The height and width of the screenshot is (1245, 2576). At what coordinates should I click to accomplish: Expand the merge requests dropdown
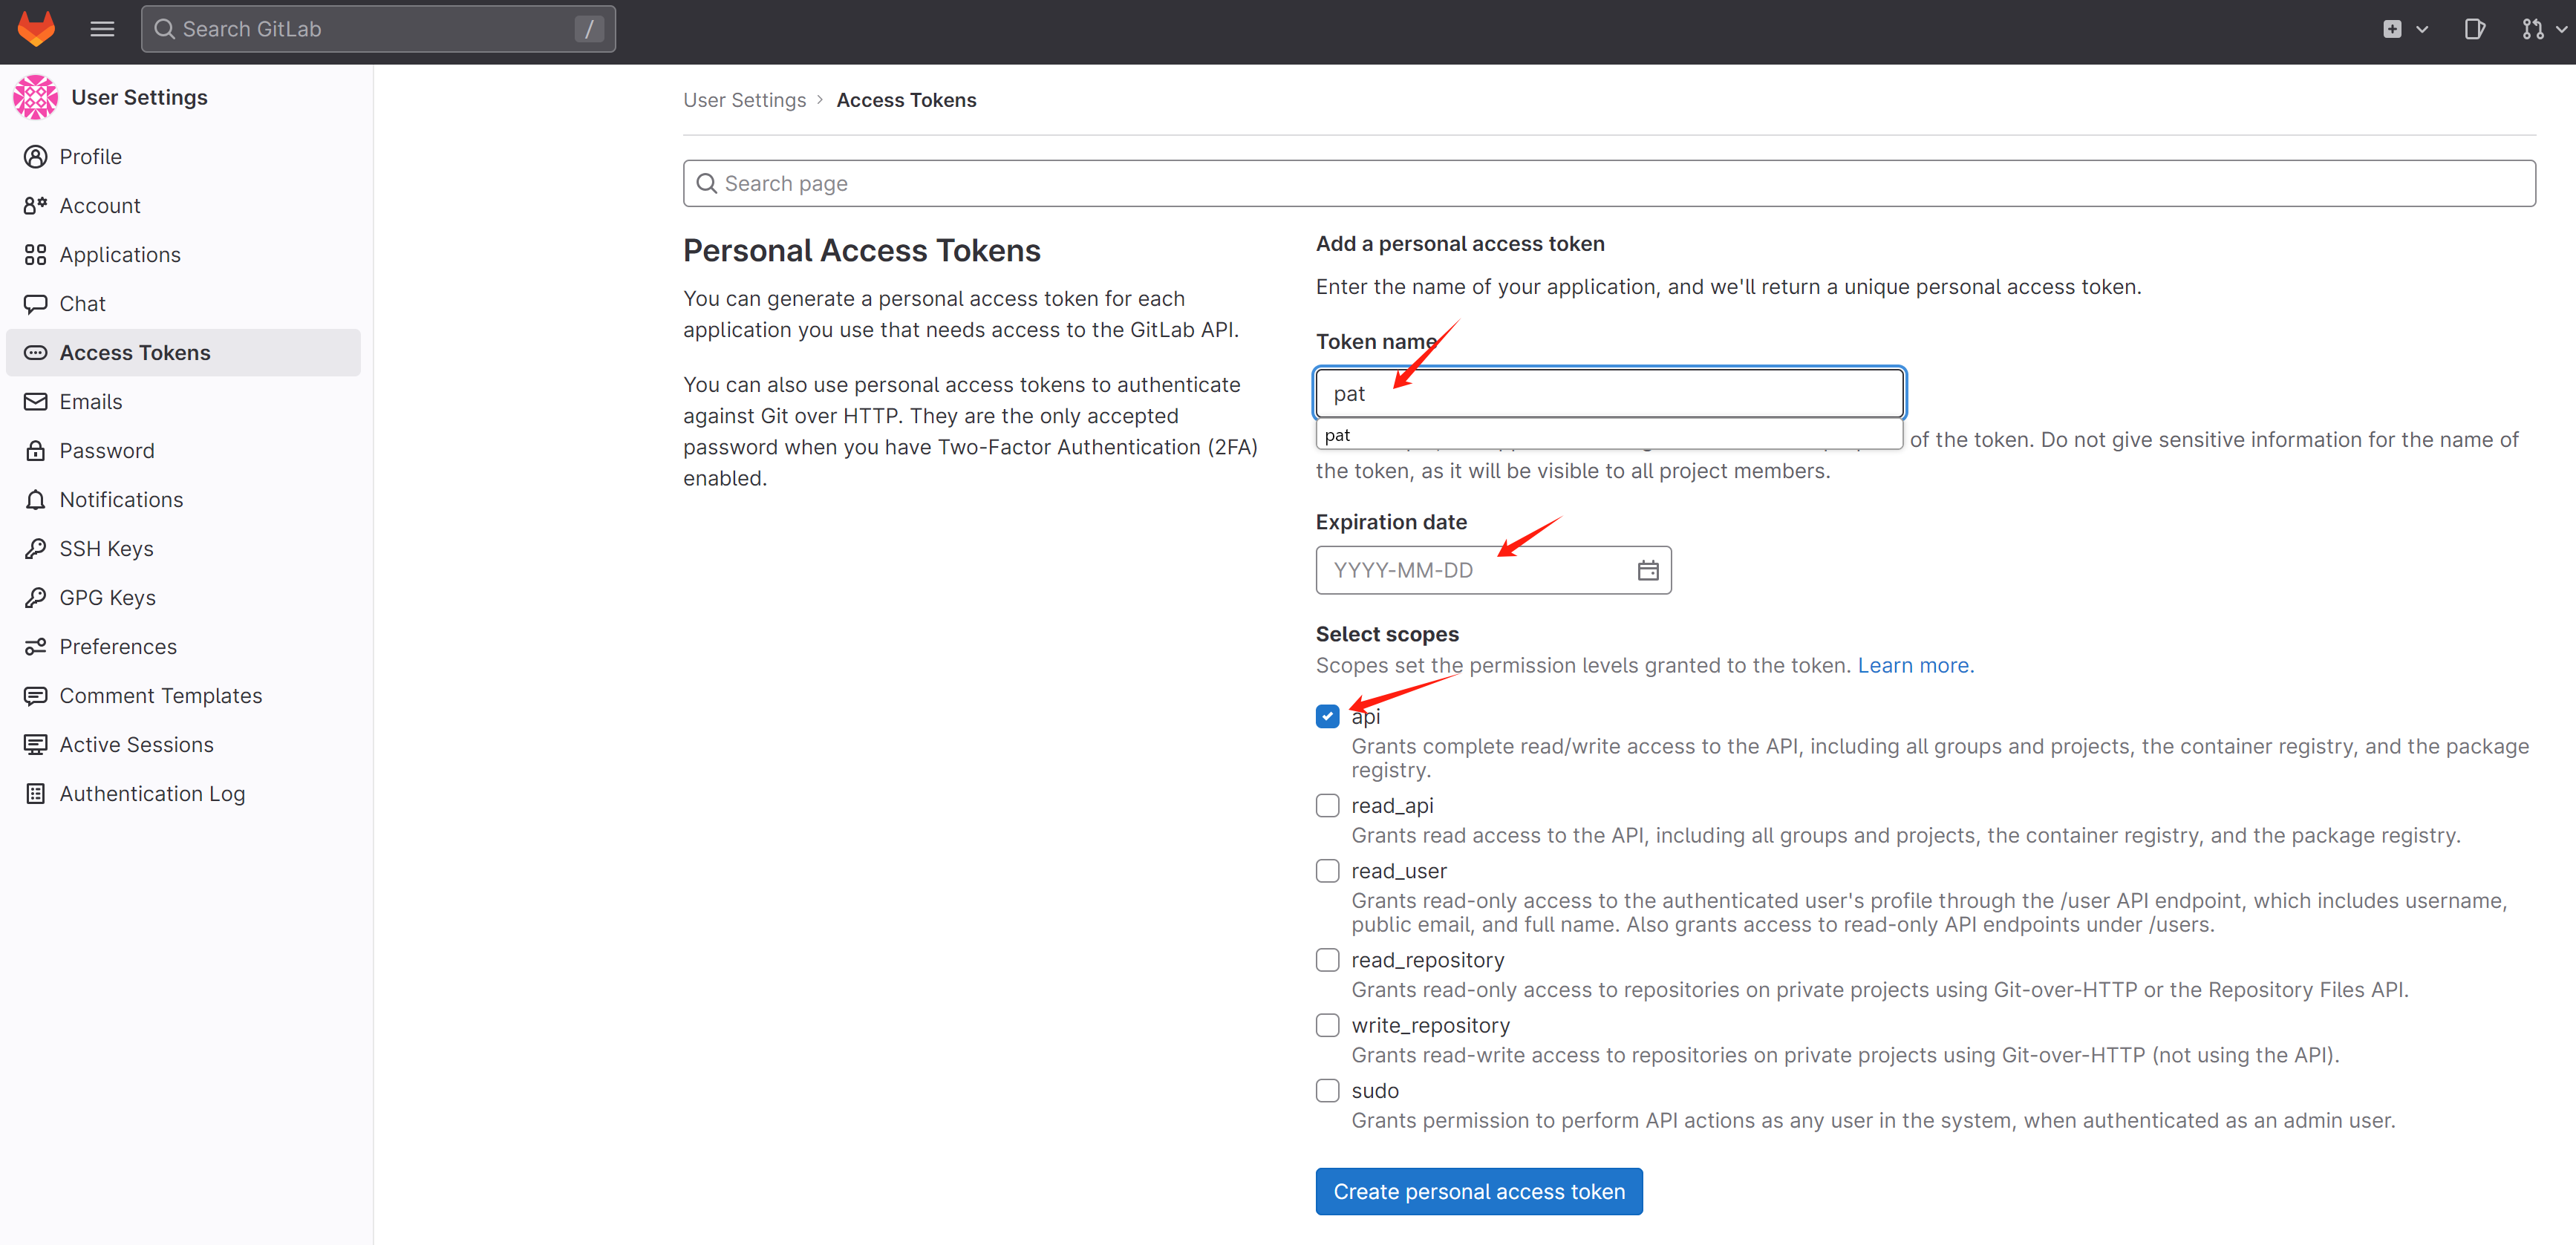pos(2542,29)
